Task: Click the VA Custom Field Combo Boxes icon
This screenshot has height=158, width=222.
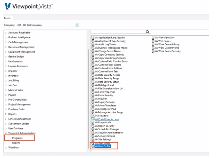Action: tap(93, 61)
